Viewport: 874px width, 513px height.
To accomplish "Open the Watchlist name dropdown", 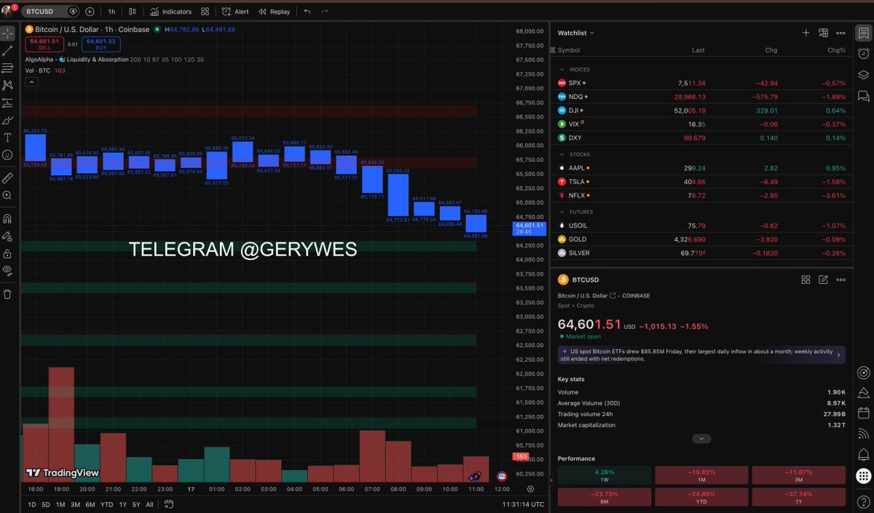I will 576,33.
